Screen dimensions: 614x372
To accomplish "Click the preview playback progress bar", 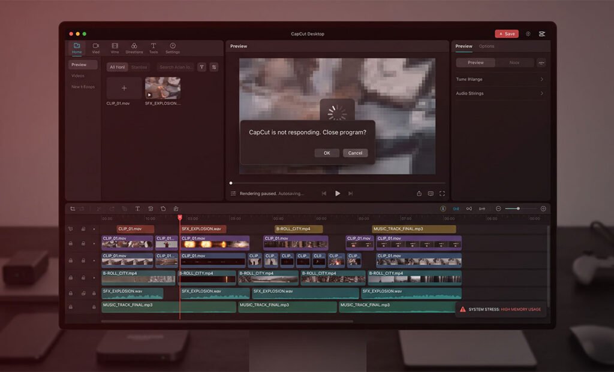I will (x=338, y=183).
